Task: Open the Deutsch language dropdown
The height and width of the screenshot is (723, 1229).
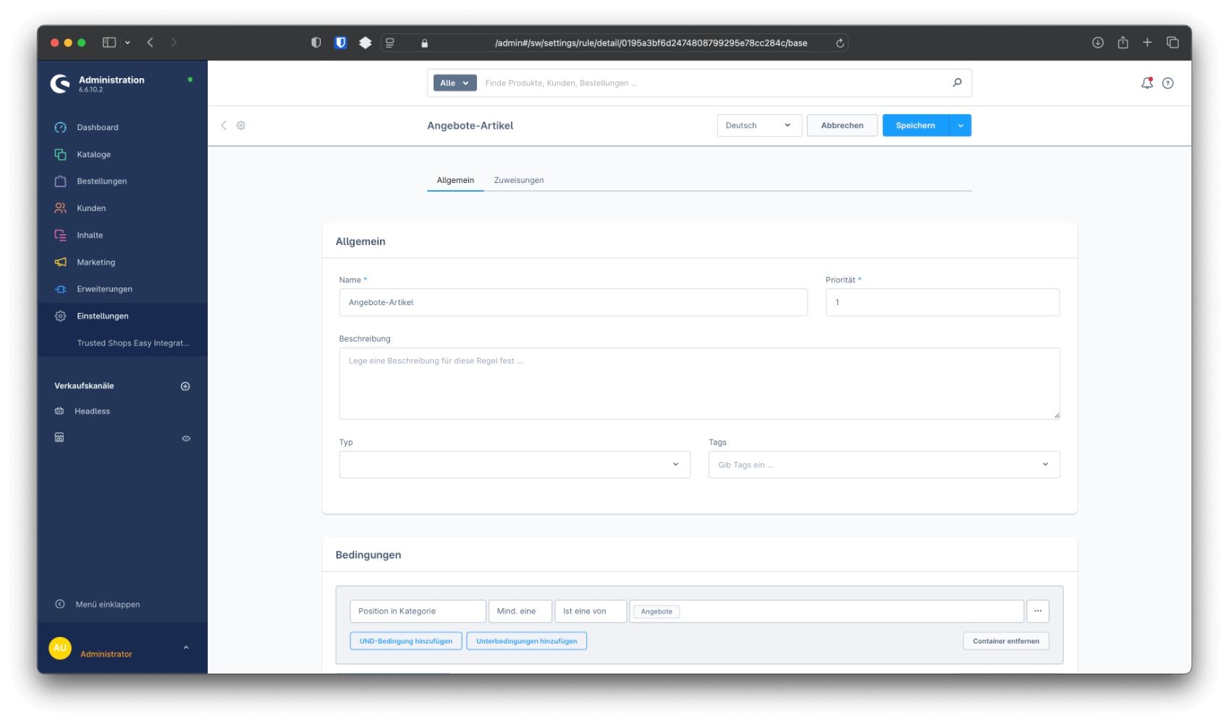Action: point(759,125)
